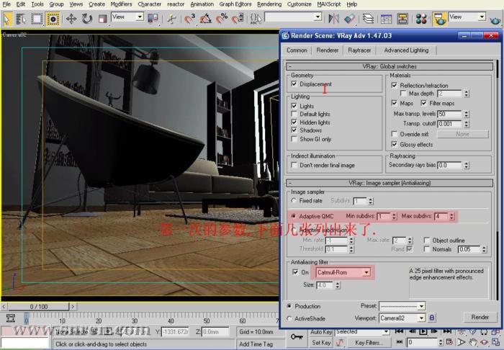Enable the Default lights checkbox
Image resolution: width=504 pixels, height=350 pixels.
tap(294, 115)
